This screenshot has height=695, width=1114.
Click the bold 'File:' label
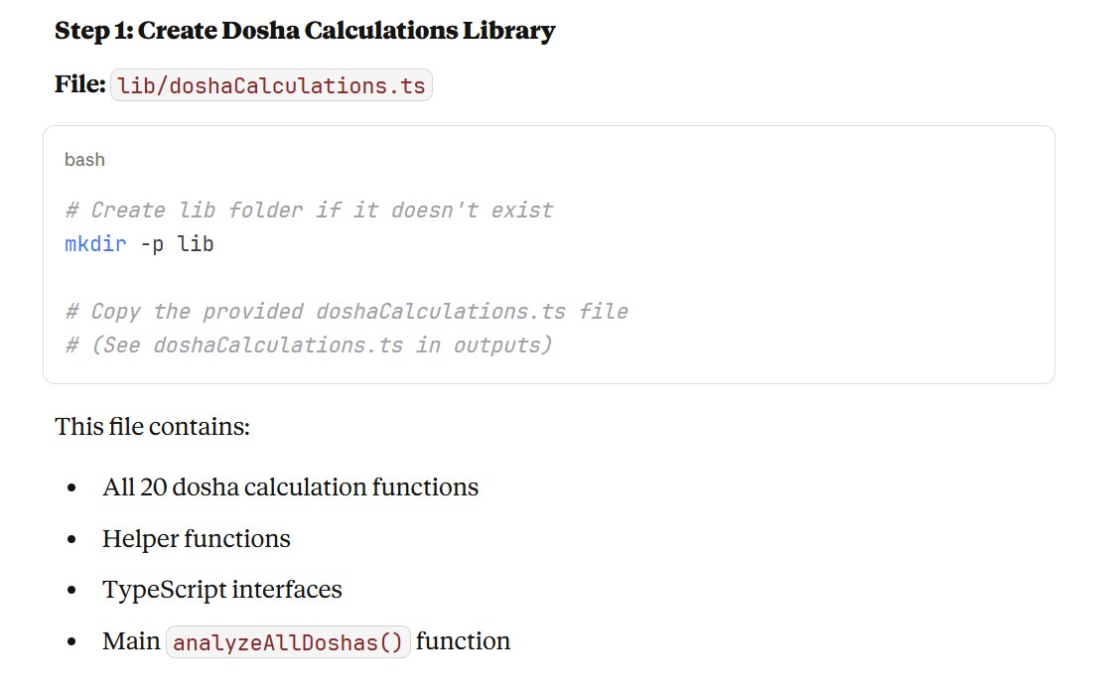[79, 84]
